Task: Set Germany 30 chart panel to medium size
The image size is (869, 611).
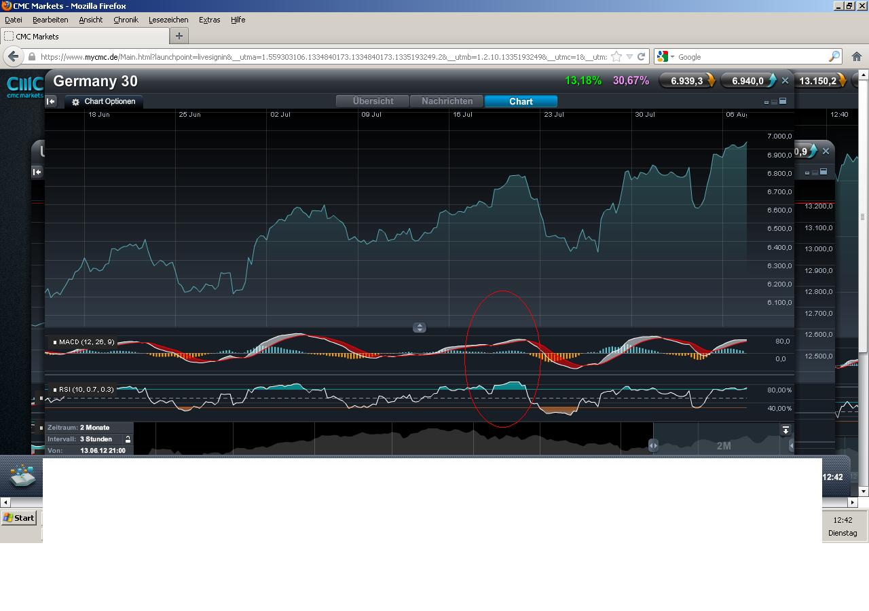Action: [774, 102]
